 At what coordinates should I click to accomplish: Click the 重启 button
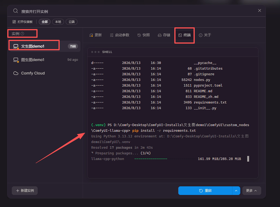tap(205, 191)
